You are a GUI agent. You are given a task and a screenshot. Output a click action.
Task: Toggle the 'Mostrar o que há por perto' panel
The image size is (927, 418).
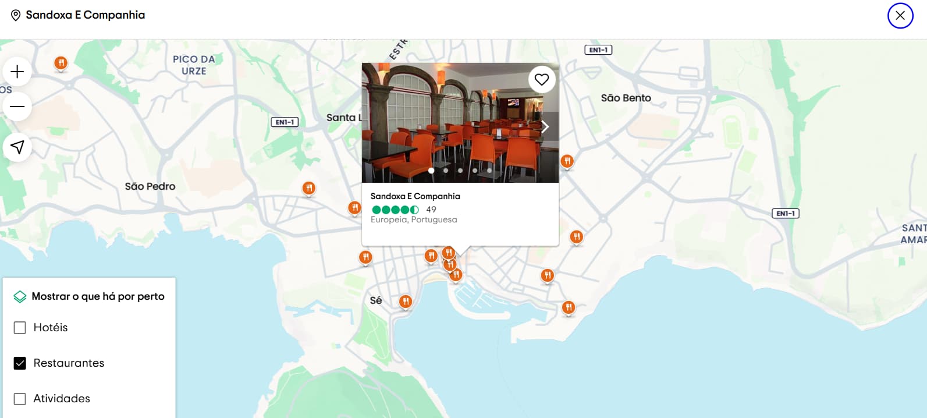point(89,296)
